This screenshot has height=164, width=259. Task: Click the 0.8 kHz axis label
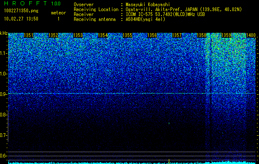3,115
